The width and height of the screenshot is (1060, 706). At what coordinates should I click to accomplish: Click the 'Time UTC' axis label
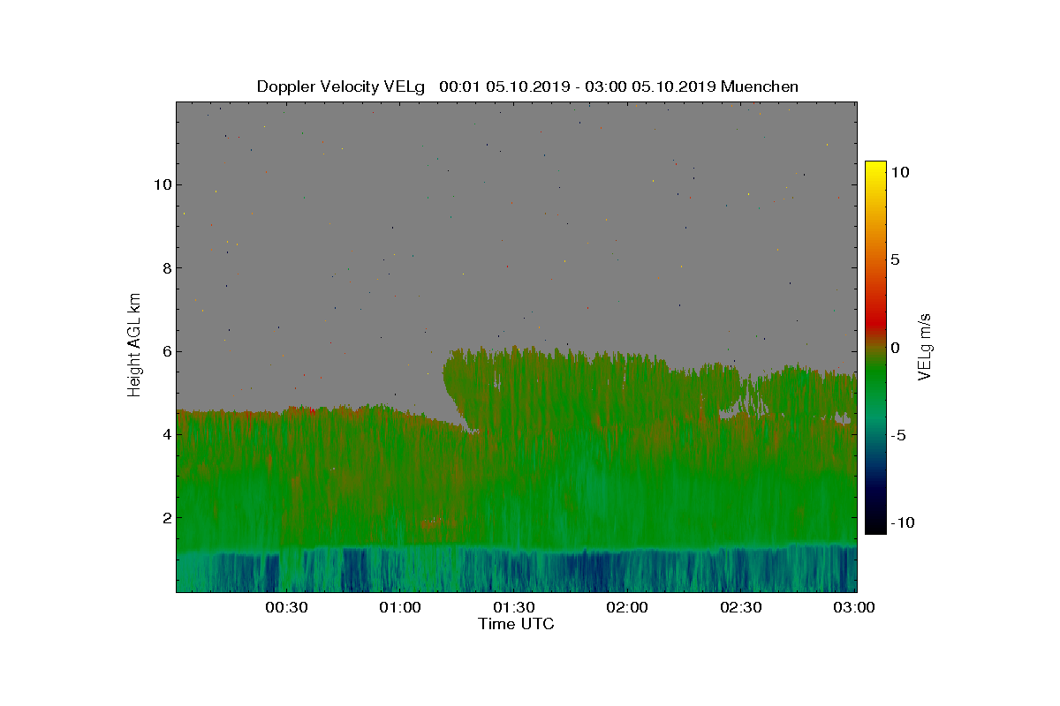point(517,624)
